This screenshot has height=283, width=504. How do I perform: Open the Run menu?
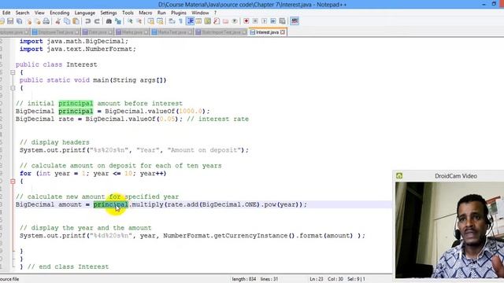161,13
